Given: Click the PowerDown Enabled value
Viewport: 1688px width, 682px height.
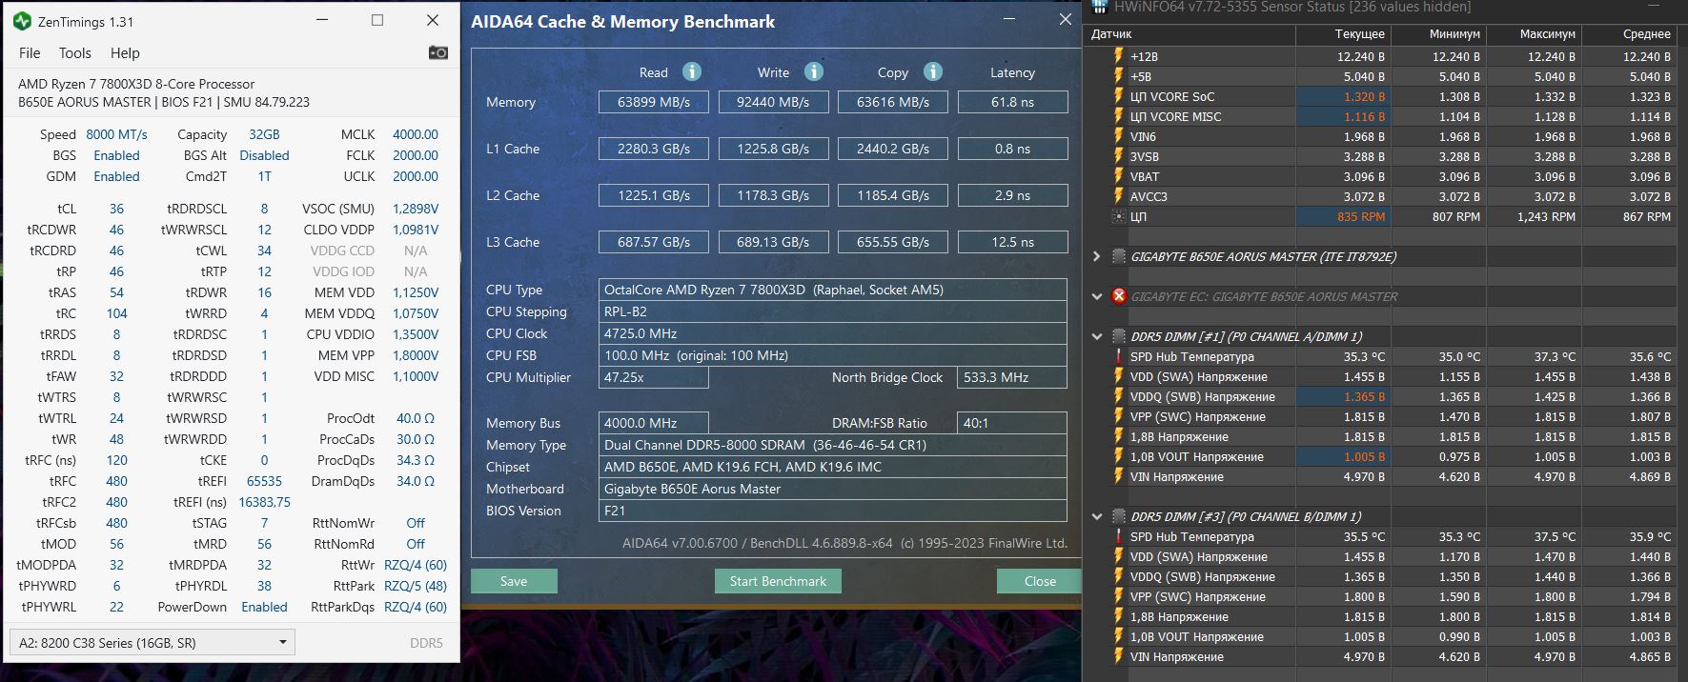Looking at the screenshot, I should tap(264, 607).
